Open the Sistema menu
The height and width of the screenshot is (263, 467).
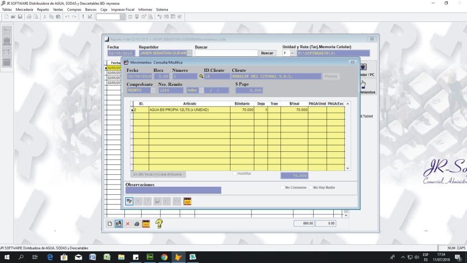162,9
